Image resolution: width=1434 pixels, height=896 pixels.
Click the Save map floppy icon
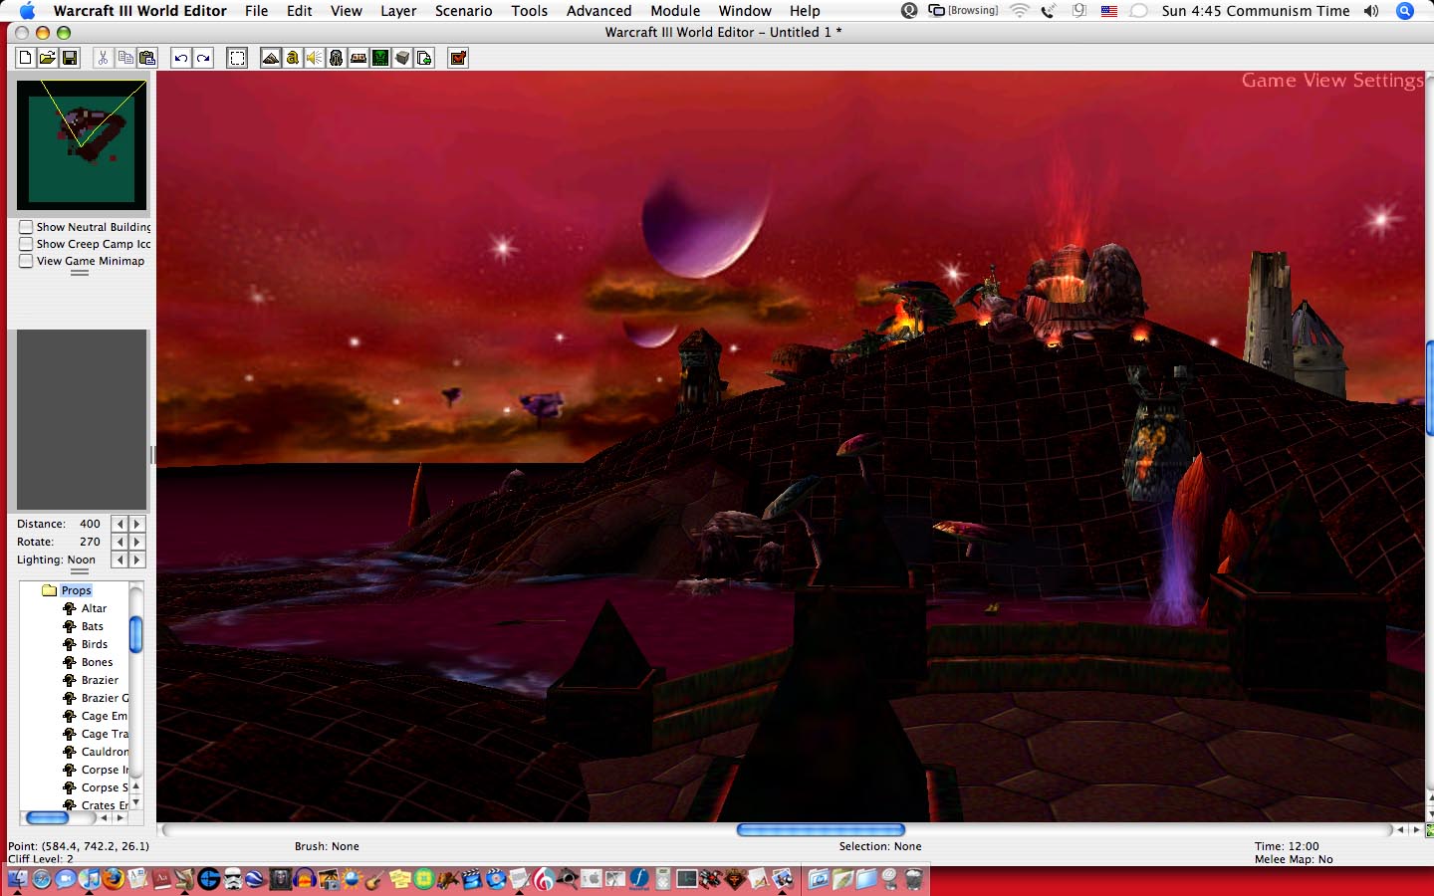pyautogui.click(x=70, y=58)
